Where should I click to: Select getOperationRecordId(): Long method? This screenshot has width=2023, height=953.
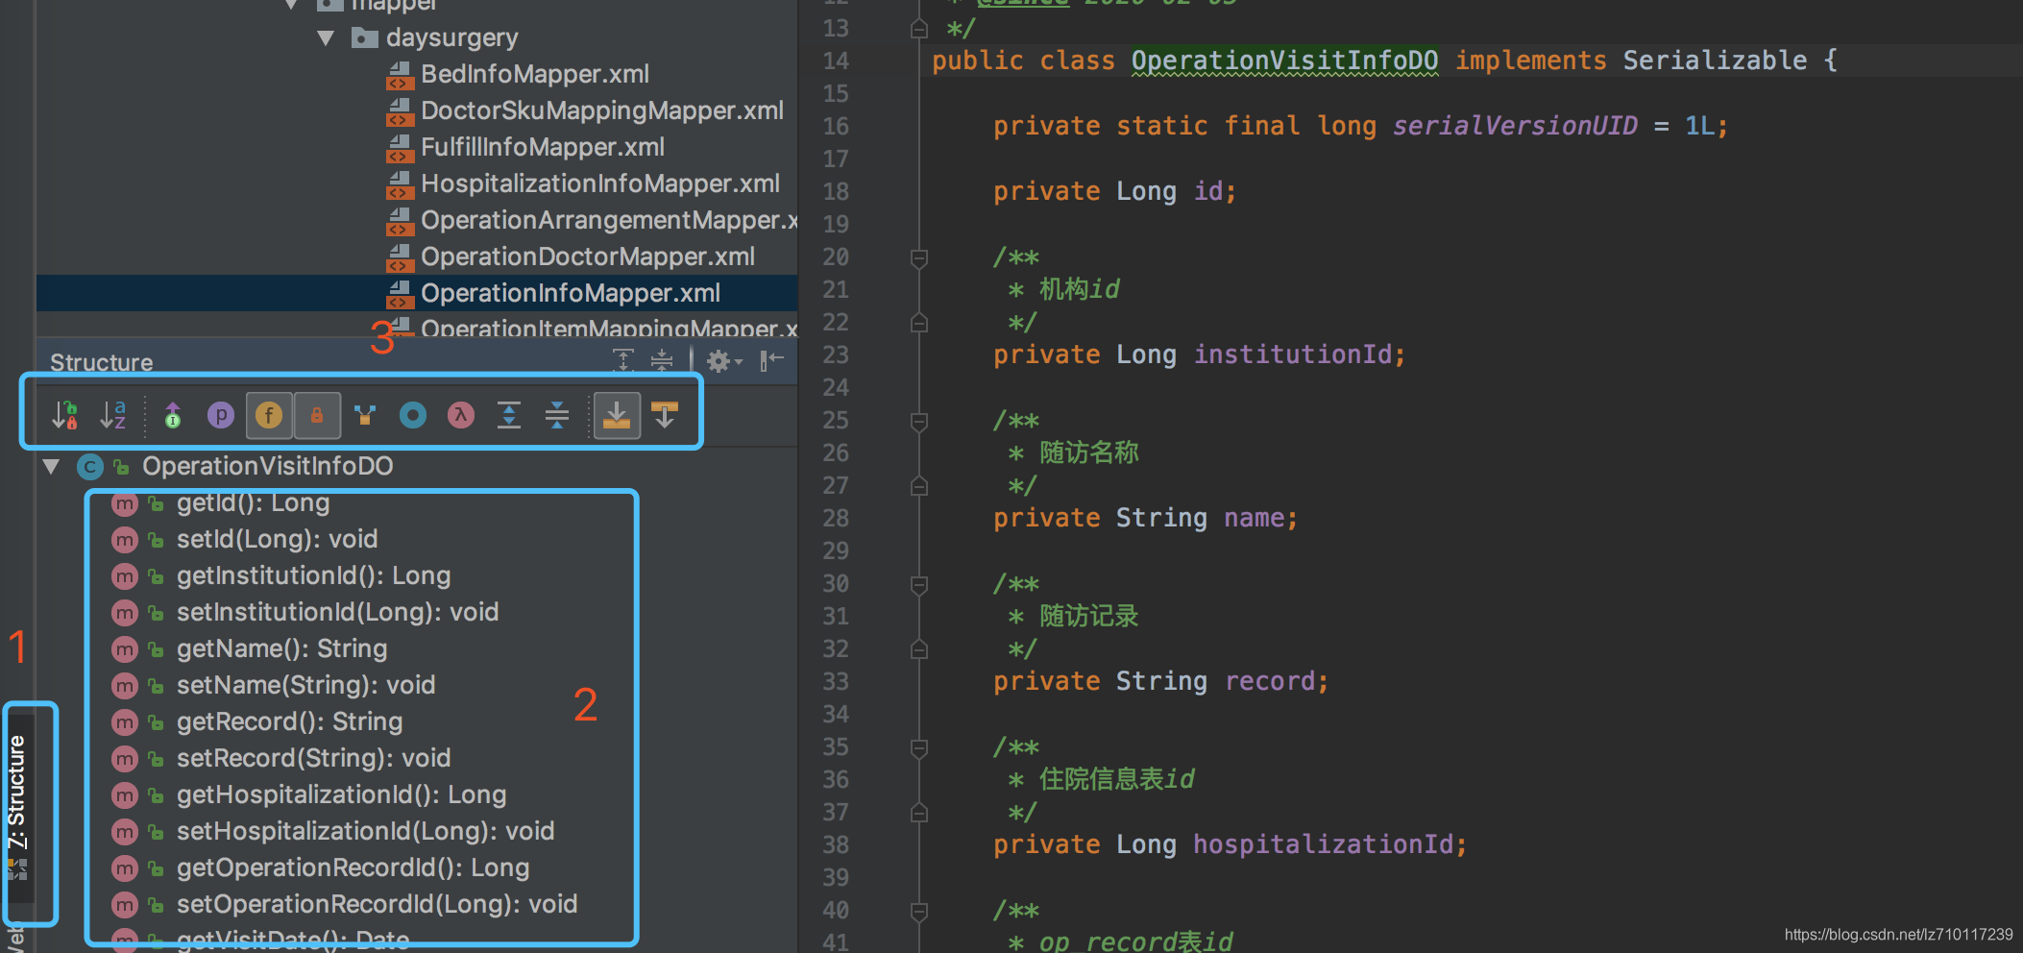pyautogui.click(x=353, y=867)
